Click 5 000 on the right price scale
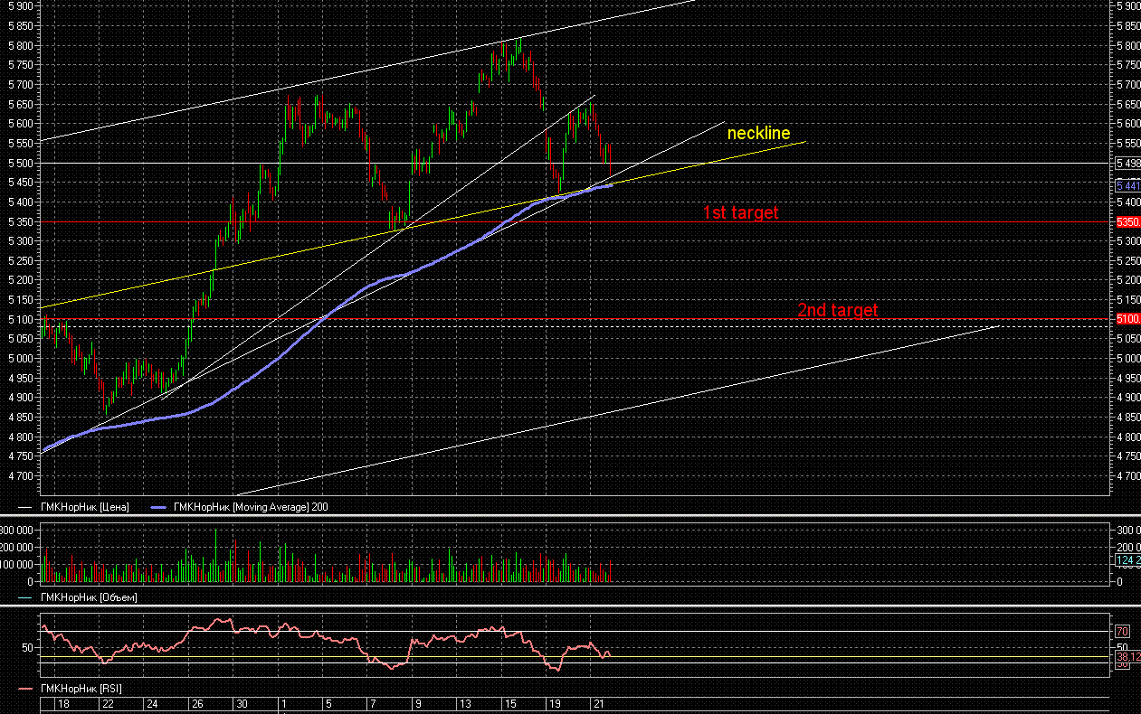 [1127, 359]
